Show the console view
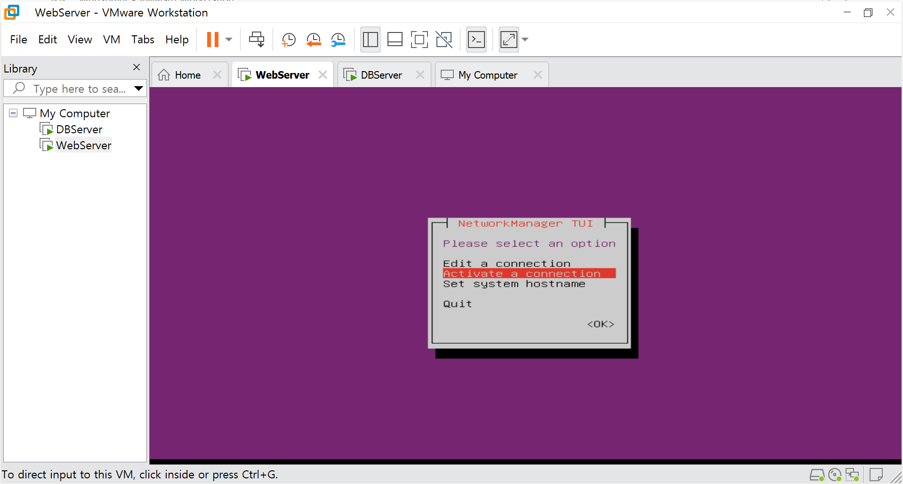This screenshot has height=484, width=903. pos(476,40)
